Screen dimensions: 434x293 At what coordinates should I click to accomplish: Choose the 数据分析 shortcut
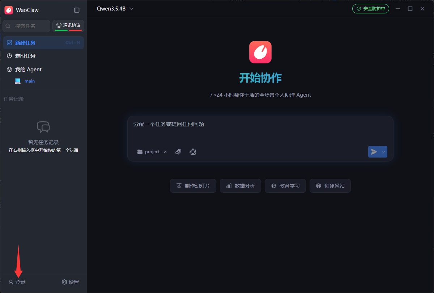point(241,186)
